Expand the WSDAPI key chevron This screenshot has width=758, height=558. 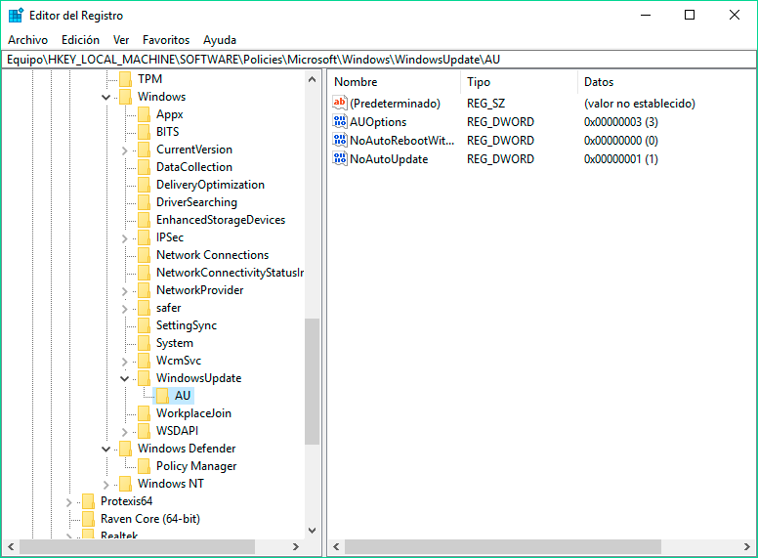coord(124,432)
